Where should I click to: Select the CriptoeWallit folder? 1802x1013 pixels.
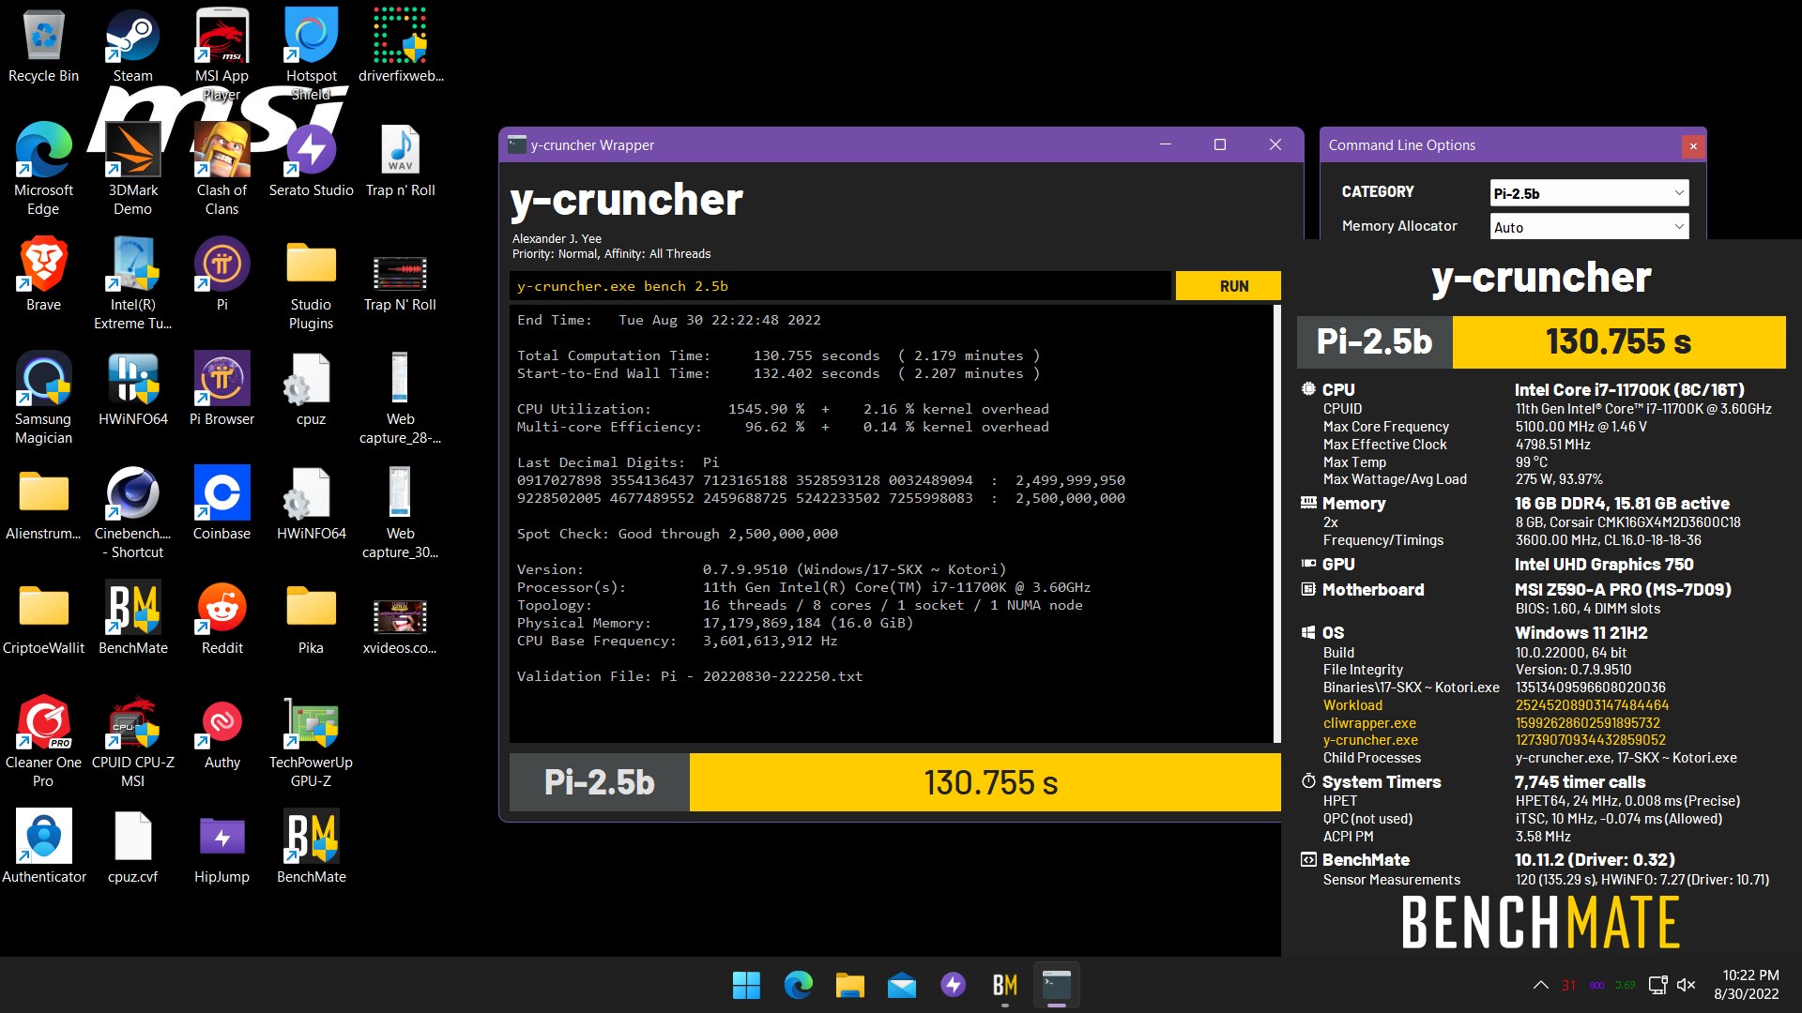(43, 619)
